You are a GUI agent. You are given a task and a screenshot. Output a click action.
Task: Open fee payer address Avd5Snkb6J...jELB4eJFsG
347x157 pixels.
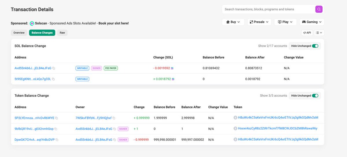tap(33, 68)
